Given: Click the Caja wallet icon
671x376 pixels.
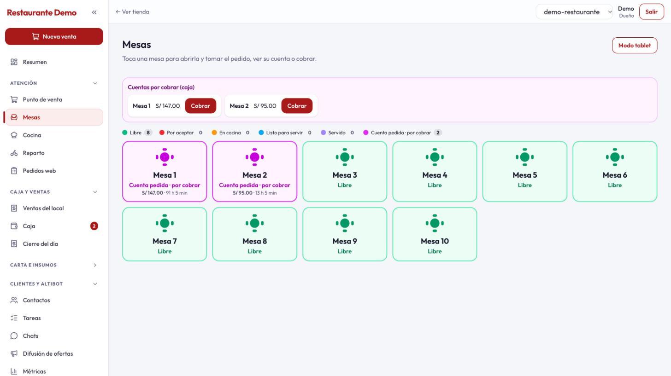Looking at the screenshot, I should 14,226.
